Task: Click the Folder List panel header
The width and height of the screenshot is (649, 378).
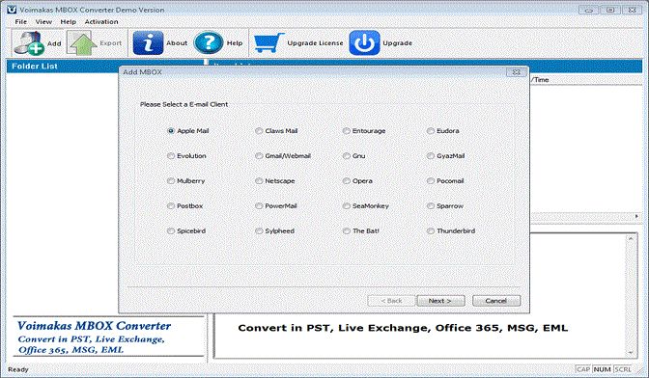Action: pyautogui.click(x=35, y=67)
